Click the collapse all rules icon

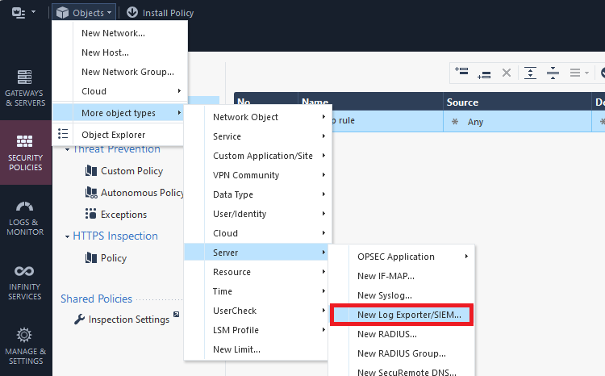pyautogui.click(x=553, y=73)
